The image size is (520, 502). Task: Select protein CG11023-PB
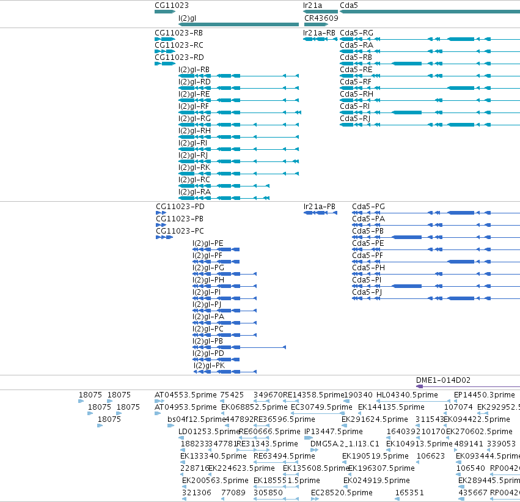[x=180, y=219]
